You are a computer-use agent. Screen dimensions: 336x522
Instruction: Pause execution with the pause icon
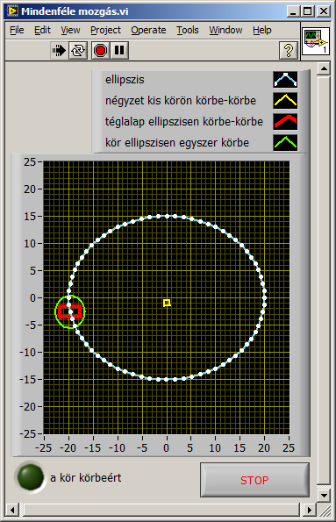pyautogui.click(x=119, y=51)
